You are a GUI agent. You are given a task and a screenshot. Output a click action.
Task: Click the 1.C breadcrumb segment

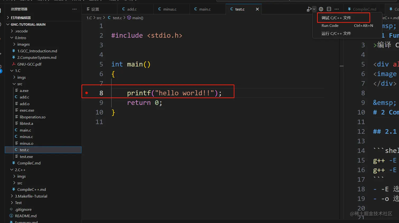pyautogui.click(x=89, y=18)
